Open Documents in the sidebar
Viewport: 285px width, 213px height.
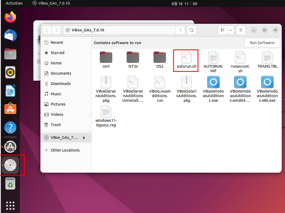click(66, 73)
